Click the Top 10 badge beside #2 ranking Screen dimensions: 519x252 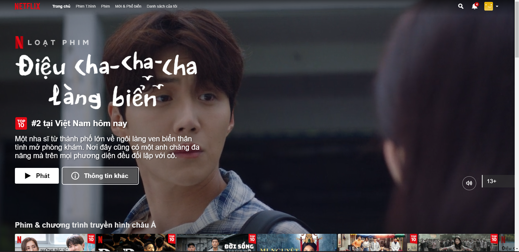[x=21, y=123]
